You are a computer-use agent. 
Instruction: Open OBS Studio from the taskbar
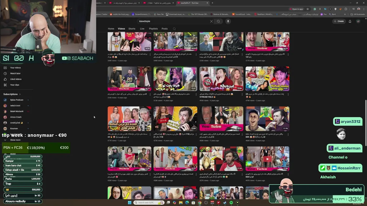click(206, 203)
